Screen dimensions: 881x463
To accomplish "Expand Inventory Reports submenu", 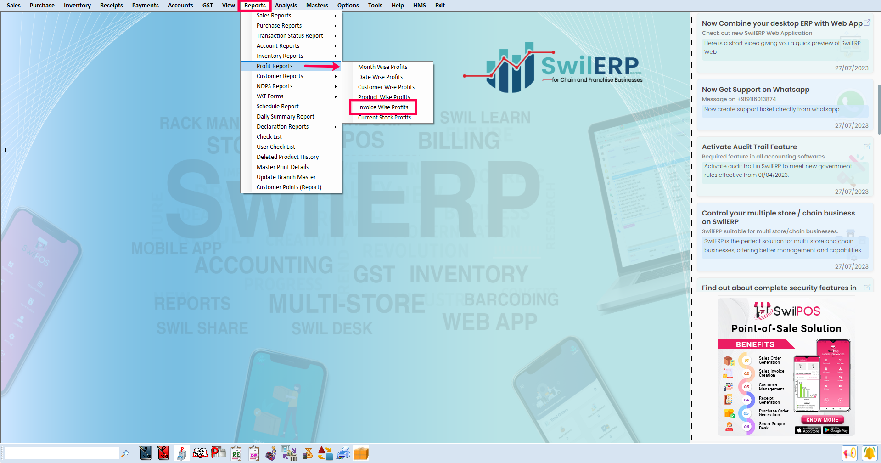I will tap(291, 56).
